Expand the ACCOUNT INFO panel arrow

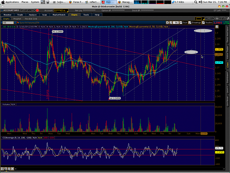point(2,10)
